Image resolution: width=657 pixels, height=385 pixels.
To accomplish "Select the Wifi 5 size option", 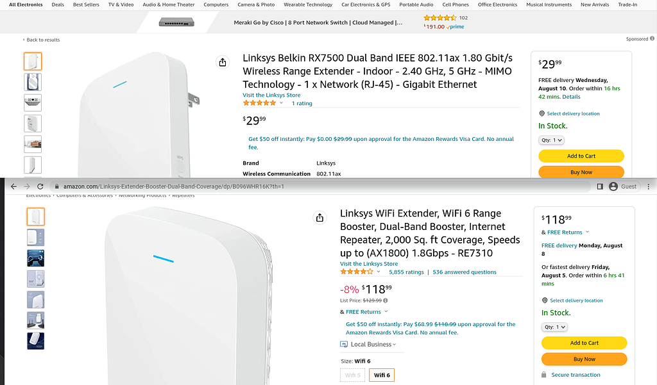I will click(x=352, y=375).
